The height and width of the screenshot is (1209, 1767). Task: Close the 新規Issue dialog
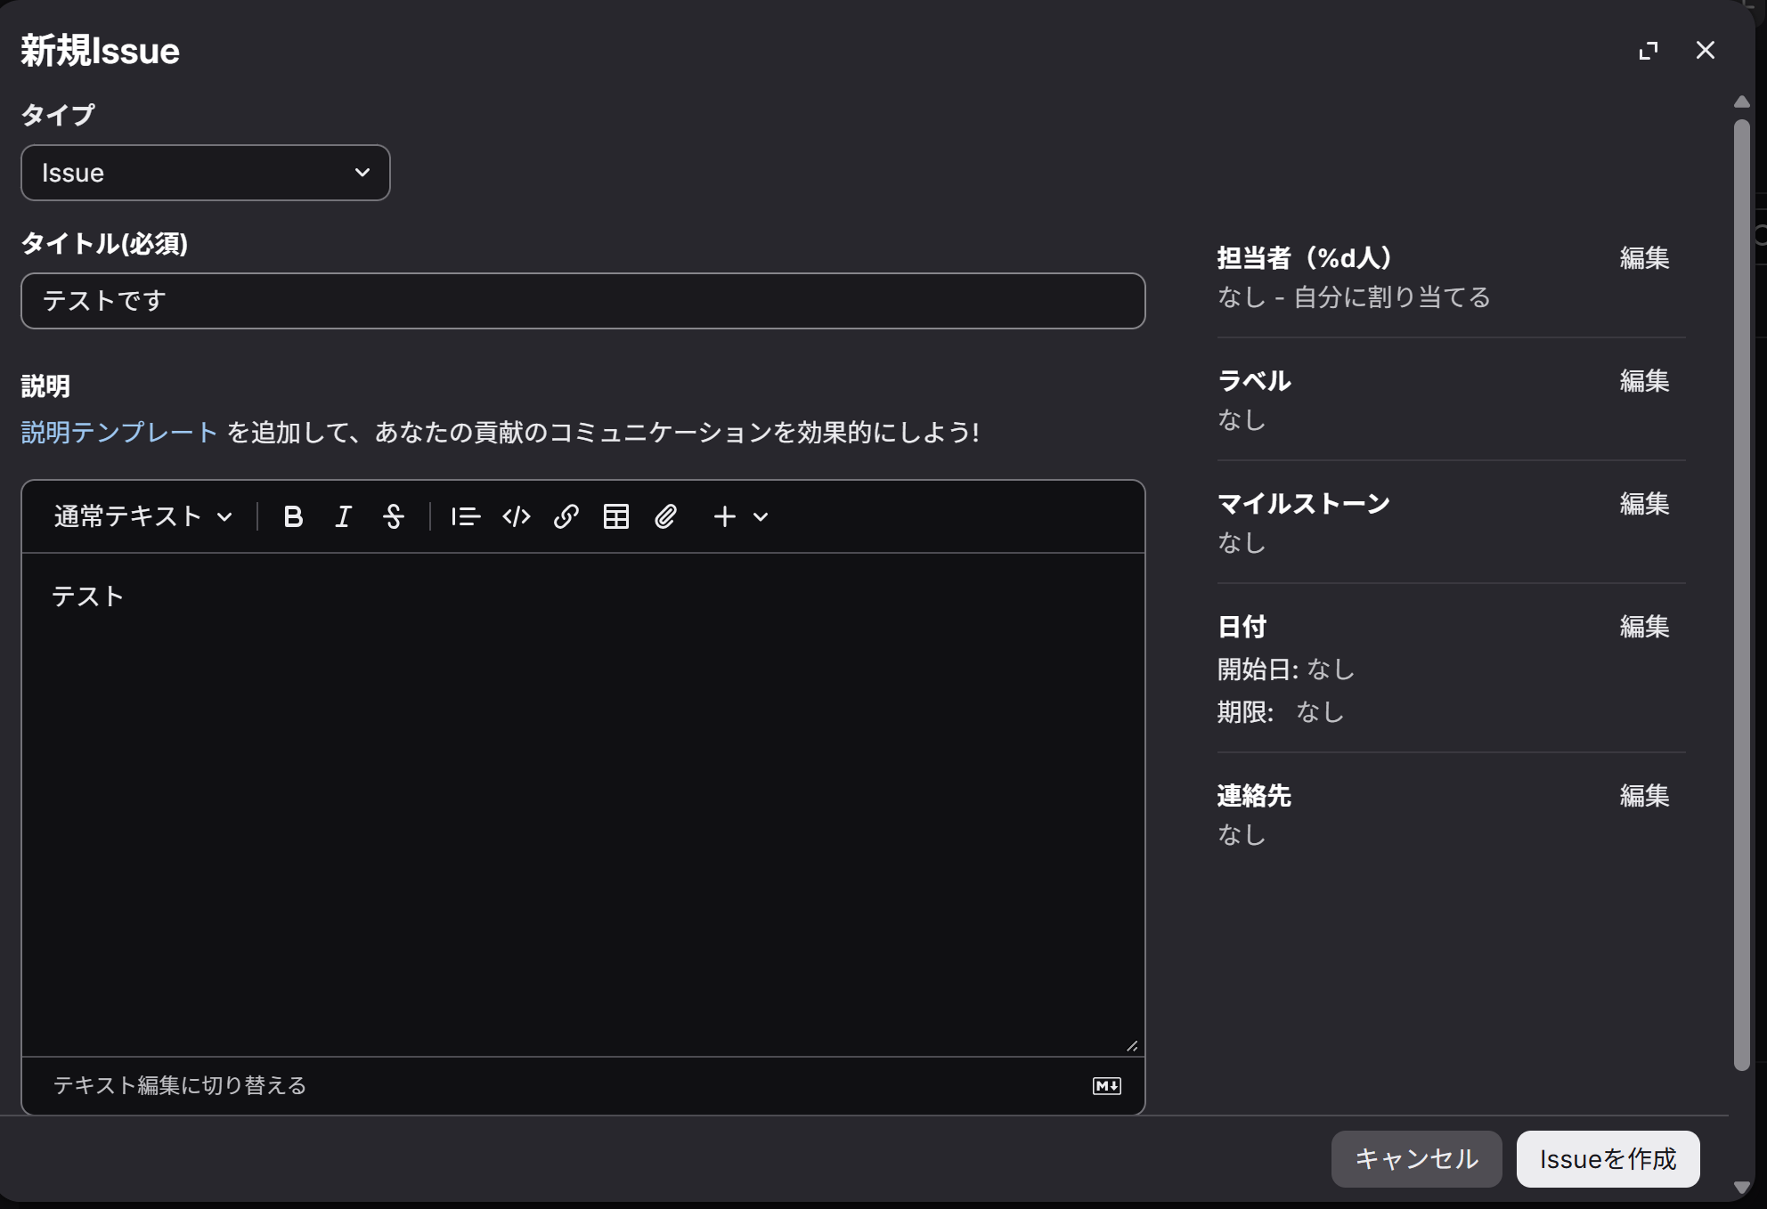(1705, 51)
